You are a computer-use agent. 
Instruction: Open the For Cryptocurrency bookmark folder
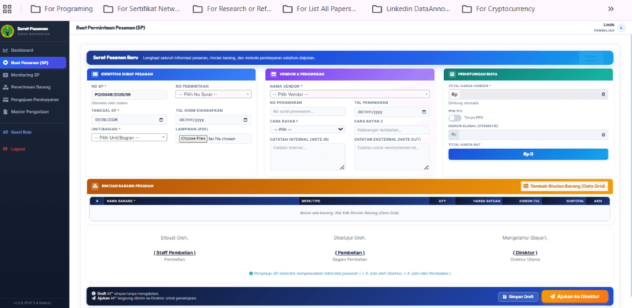[x=498, y=9]
